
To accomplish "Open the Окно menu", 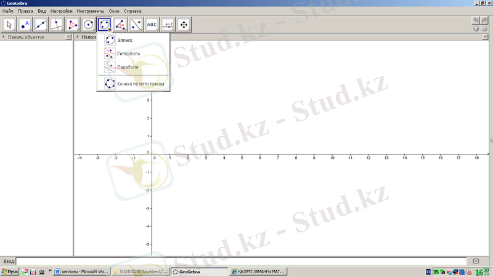I will pos(114,11).
